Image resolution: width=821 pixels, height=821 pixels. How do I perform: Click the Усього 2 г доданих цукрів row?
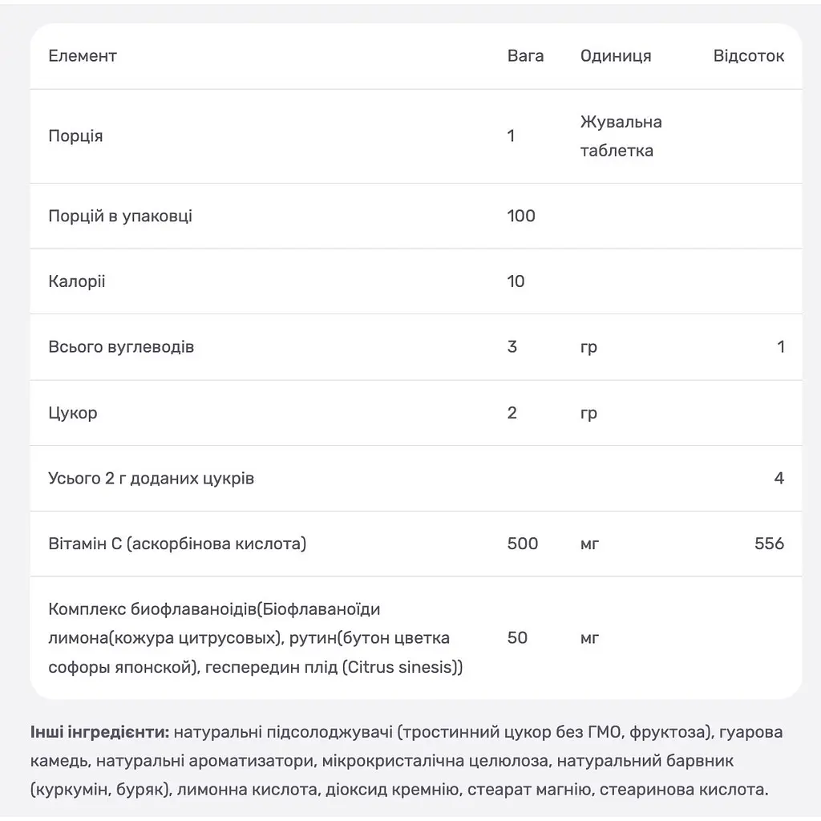(x=416, y=479)
